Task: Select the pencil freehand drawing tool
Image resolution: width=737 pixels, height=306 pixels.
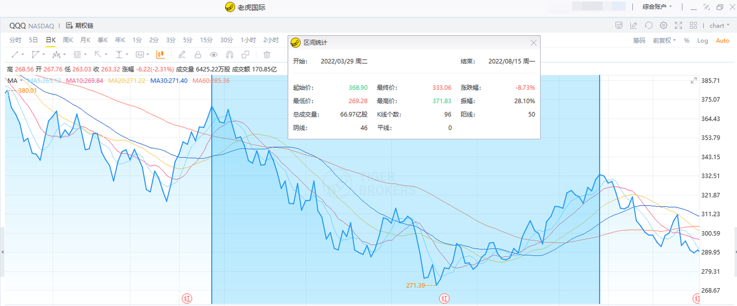Action: [181, 55]
